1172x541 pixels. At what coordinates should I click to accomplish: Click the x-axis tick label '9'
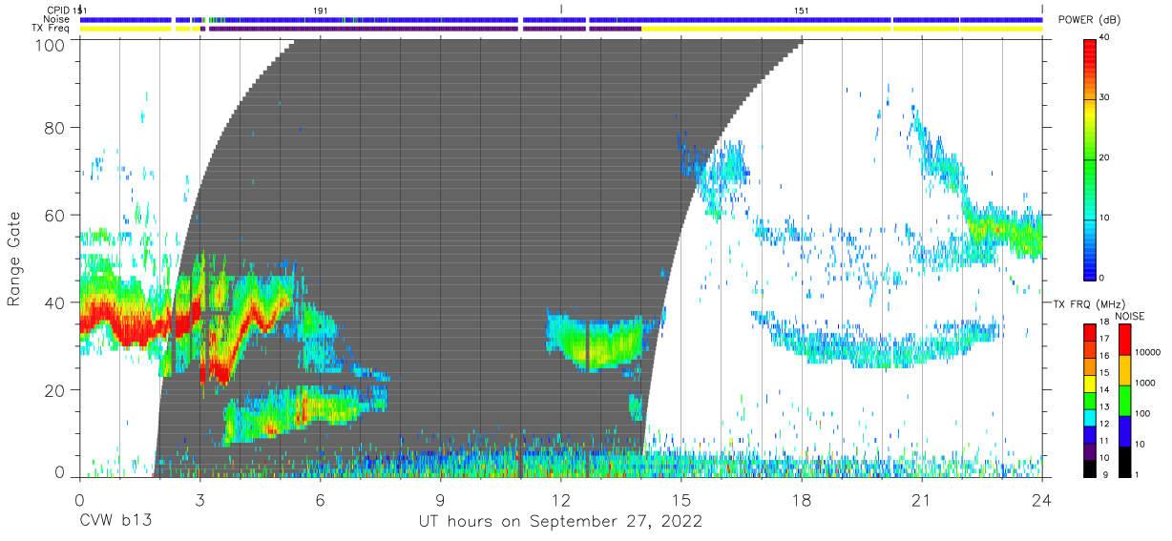pos(440,500)
